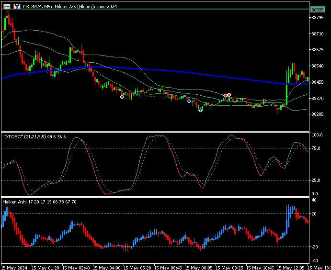Viewport: 331px width, 270px height.
Task: Click the 38710 price axis value
Action: coord(318,34)
